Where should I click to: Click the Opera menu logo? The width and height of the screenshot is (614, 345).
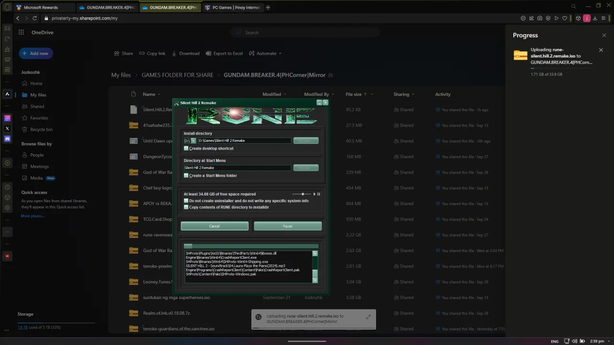(x=7, y=7)
